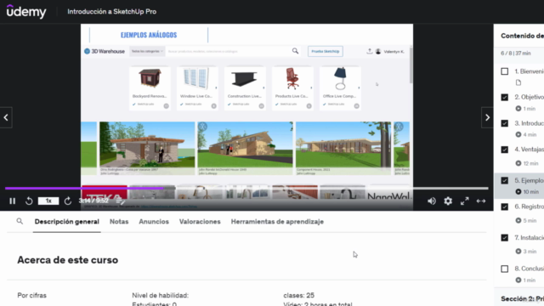Skip forward five seconds icon
This screenshot has width=544, height=306.
tap(68, 201)
